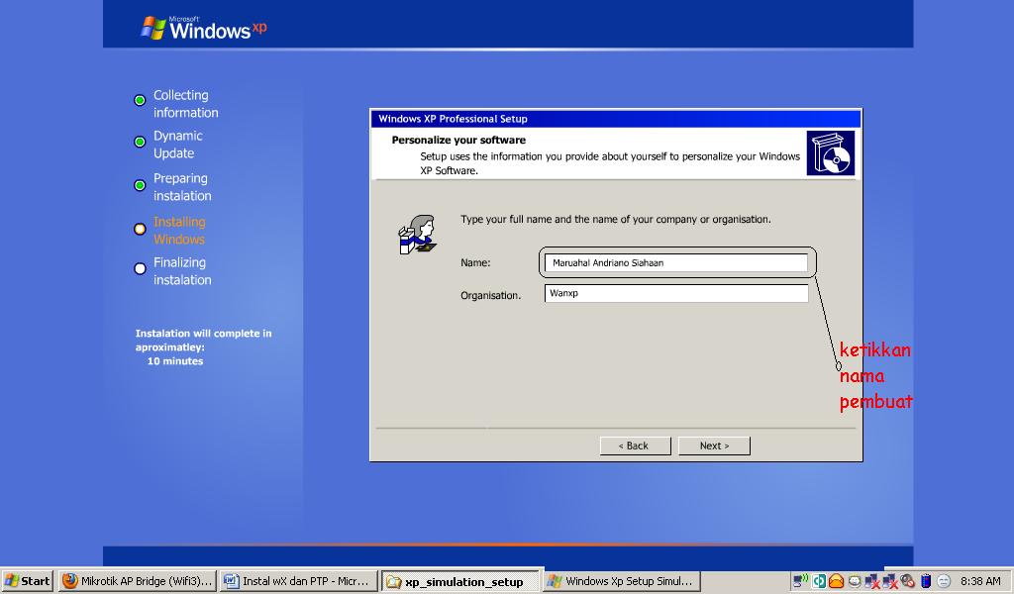This screenshot has width=1014, height=594.
Task: Click the gray smiley face tray icon
Action: (x=944, y=581)
